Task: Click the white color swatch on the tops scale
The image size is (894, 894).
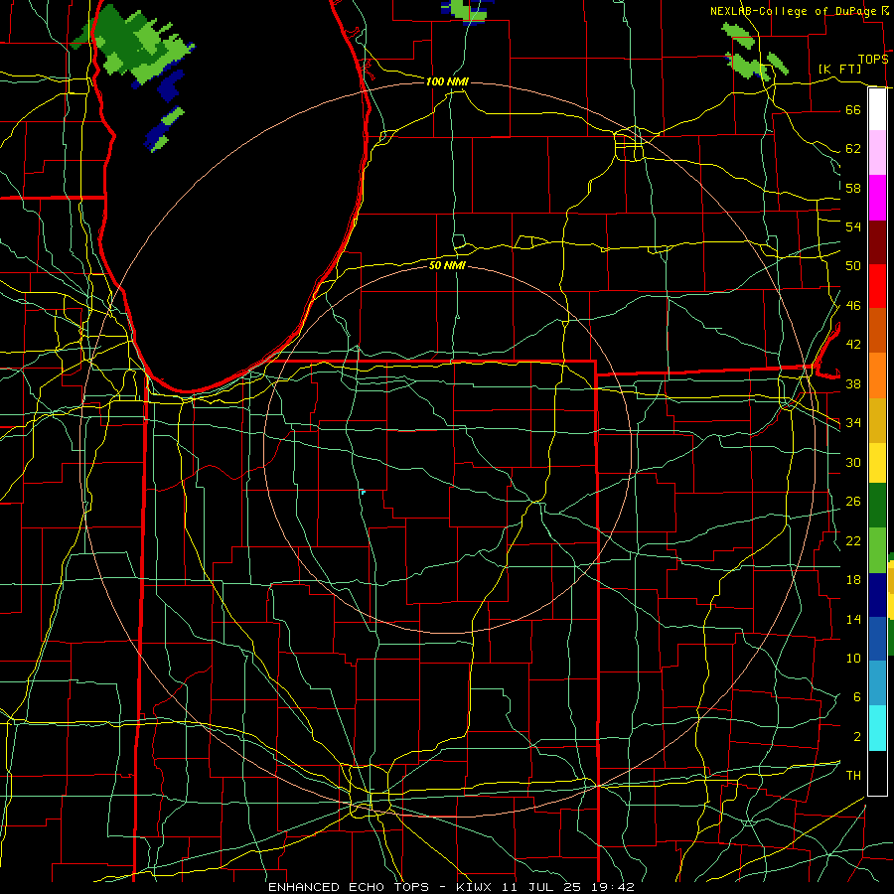Action: point(877,109)
